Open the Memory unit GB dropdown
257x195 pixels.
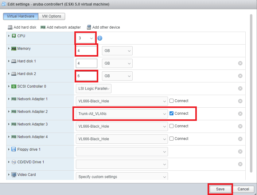117,51
